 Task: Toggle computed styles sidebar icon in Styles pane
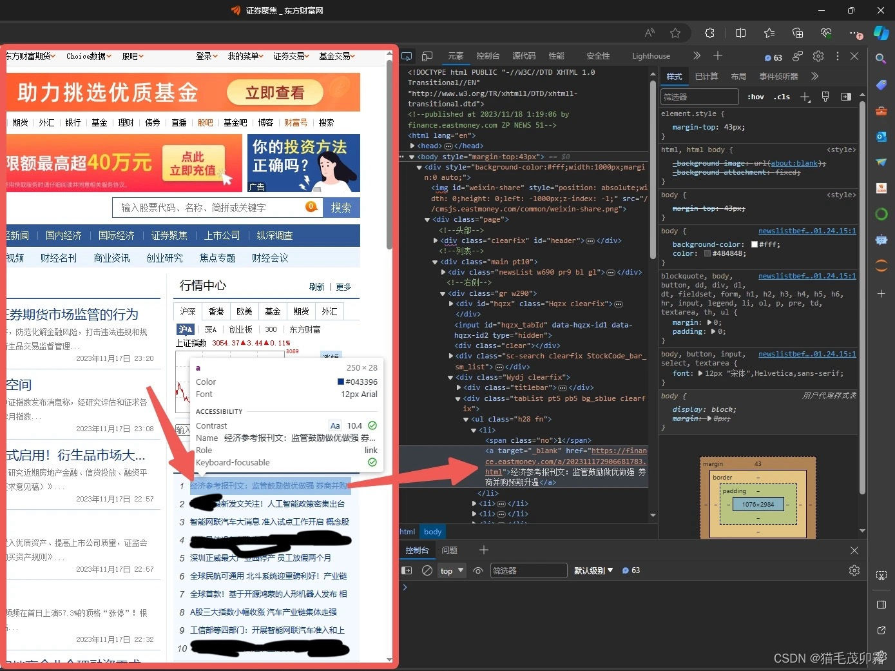(x=846, y=97)
